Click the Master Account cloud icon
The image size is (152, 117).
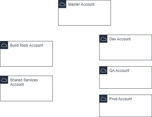click(x=62, y=4)
